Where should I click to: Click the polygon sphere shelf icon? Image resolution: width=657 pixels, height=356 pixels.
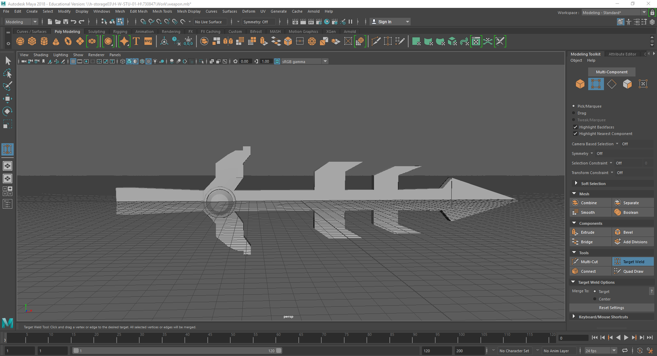point(20,41)
